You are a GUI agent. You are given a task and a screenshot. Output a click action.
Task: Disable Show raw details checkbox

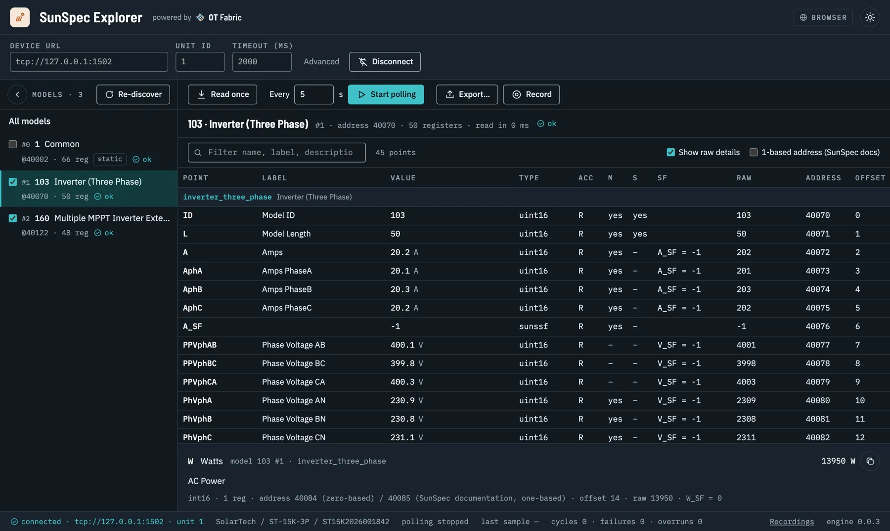point(670,152)
